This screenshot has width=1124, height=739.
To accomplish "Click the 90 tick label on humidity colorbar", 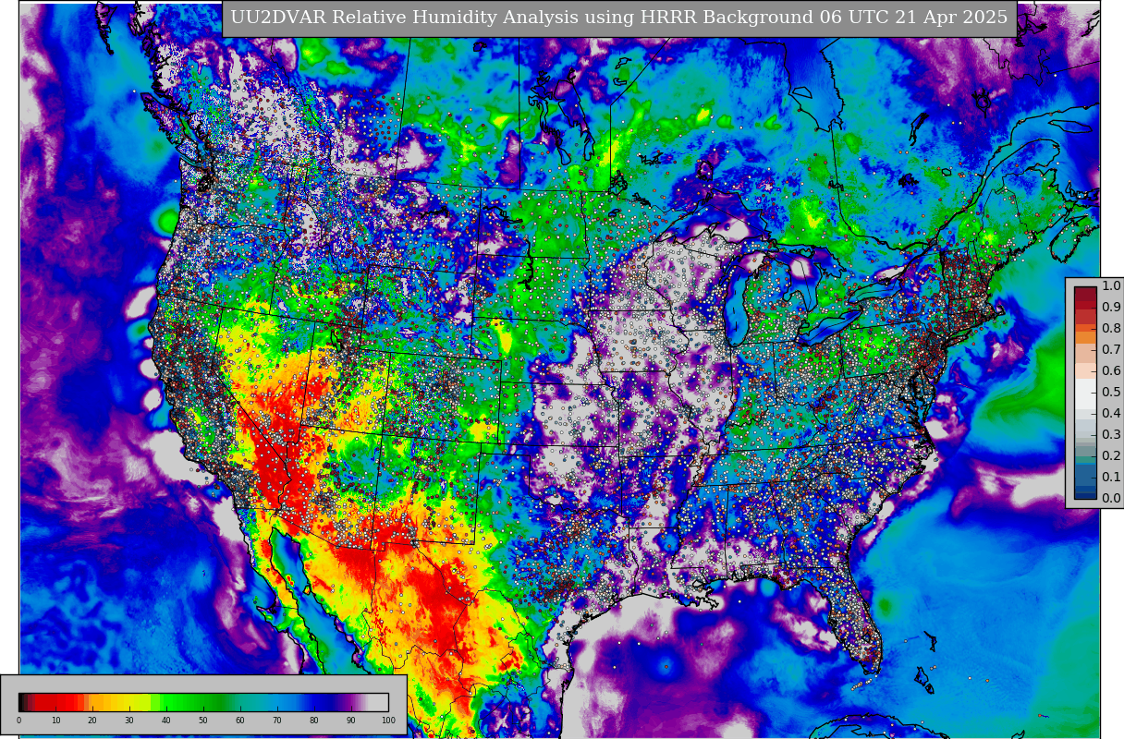I will coord(351,721).
